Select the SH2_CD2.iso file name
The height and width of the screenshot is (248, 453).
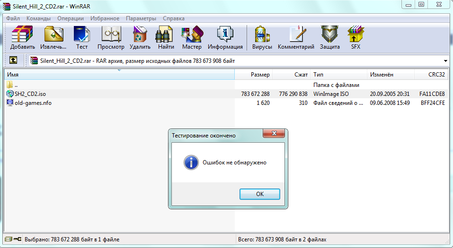point(30,94)
